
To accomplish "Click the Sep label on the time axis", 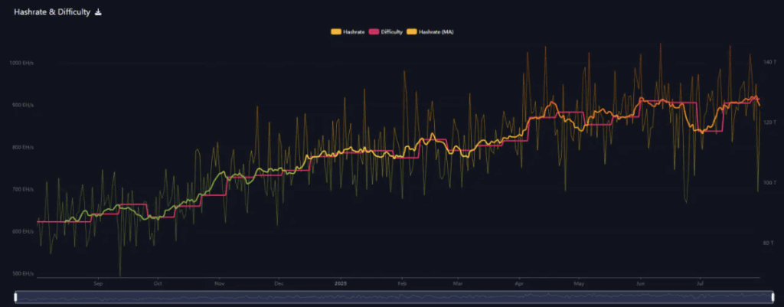I will coord(98,283).
